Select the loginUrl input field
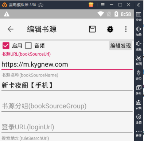The height and width of the screenshot is (141, 144). (67, 127)
